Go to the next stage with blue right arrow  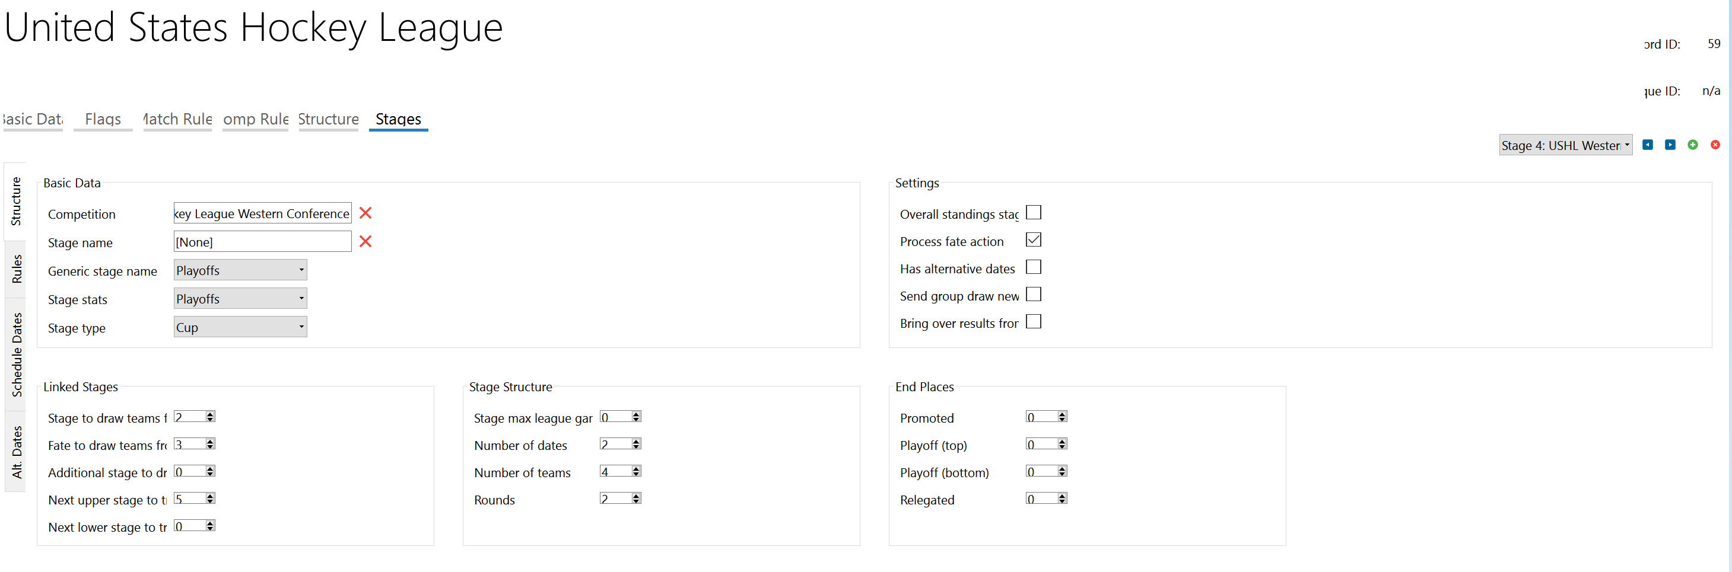point(1670,145)
